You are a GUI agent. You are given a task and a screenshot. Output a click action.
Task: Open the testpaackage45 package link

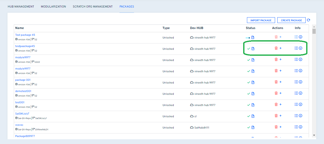coord(25,46)
